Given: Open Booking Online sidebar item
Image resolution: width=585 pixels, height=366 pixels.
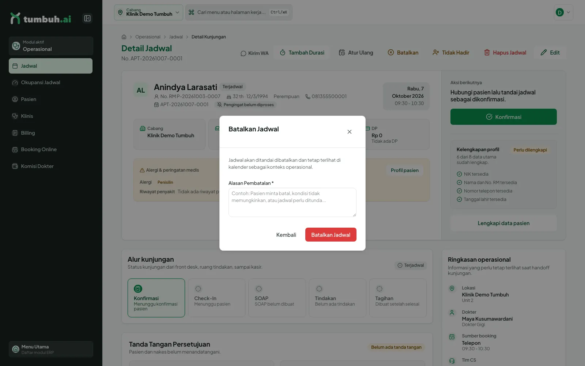Looking at the screenshot, I should [50, 149].
